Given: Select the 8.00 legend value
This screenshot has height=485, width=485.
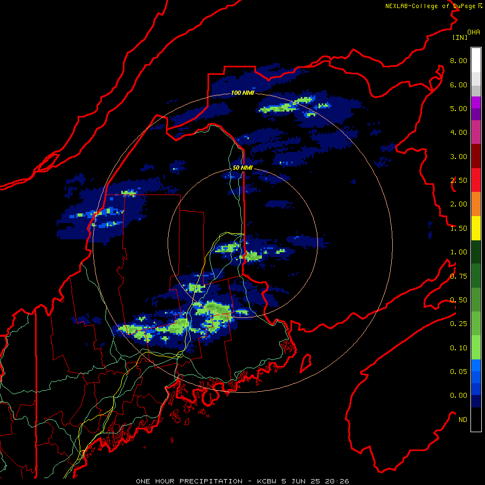Looking at the screenshot, I should [459, 60].
